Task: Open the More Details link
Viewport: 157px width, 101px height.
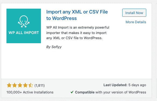Action: click(136, 22)
